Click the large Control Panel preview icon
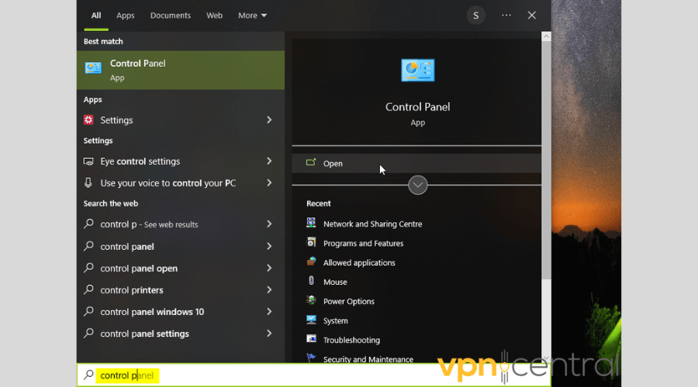Screen dimensions: 698x387 tap(417, 70)
